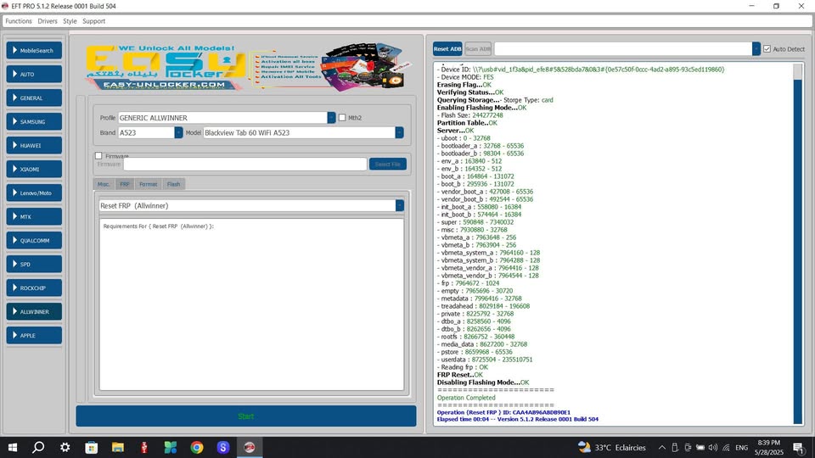
Task: Open the network tray icon
Action: 726,448
